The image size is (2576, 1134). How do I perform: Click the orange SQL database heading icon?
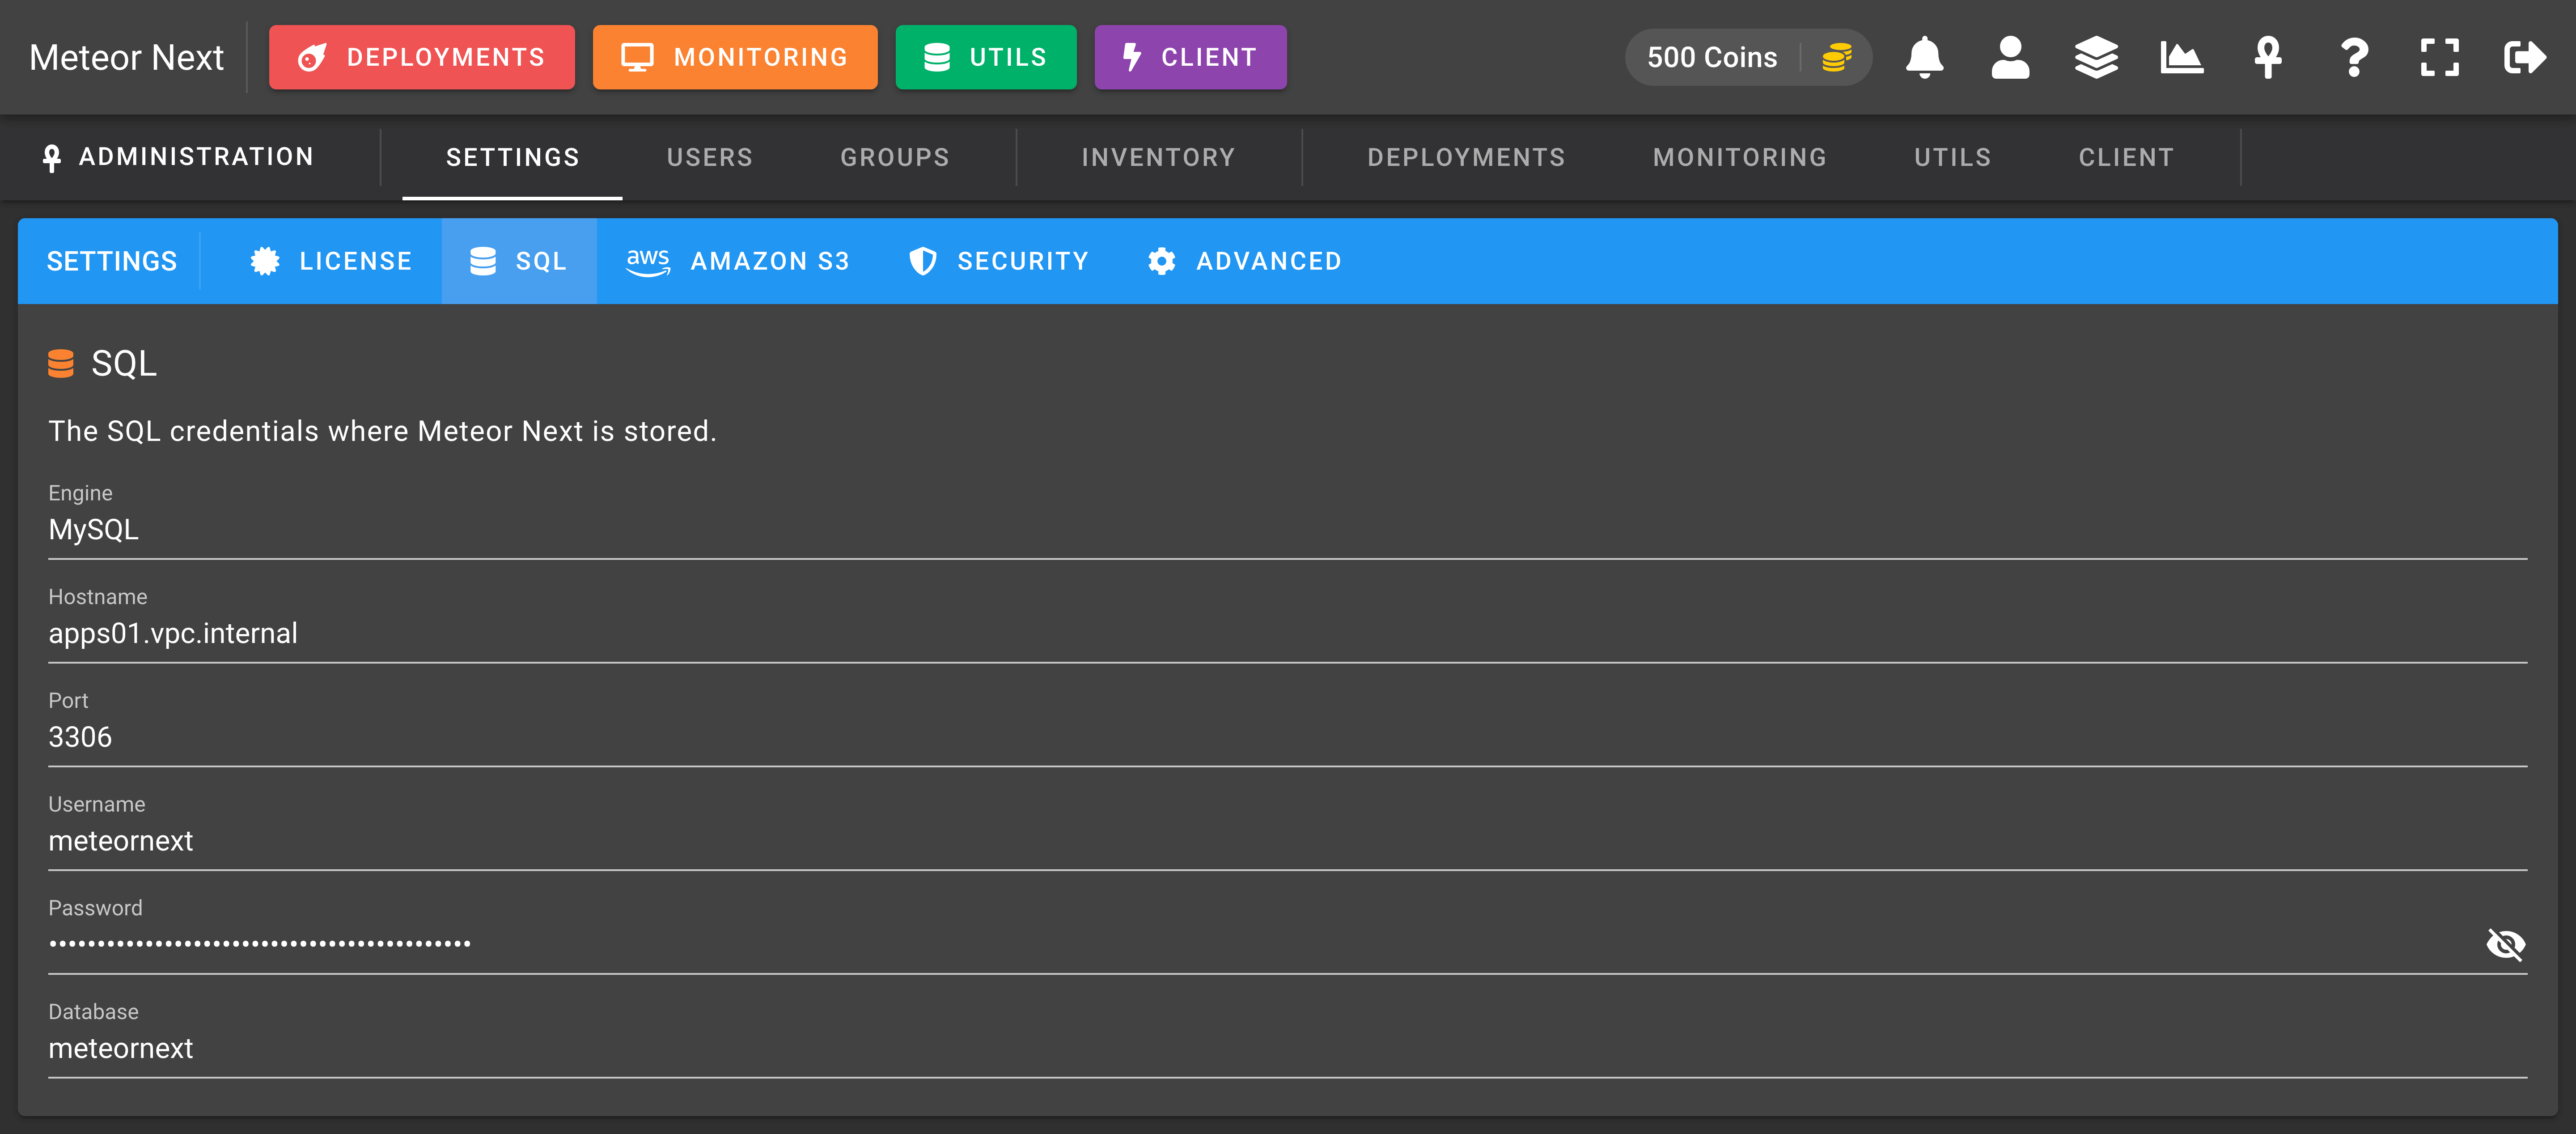tap(61, 363)
